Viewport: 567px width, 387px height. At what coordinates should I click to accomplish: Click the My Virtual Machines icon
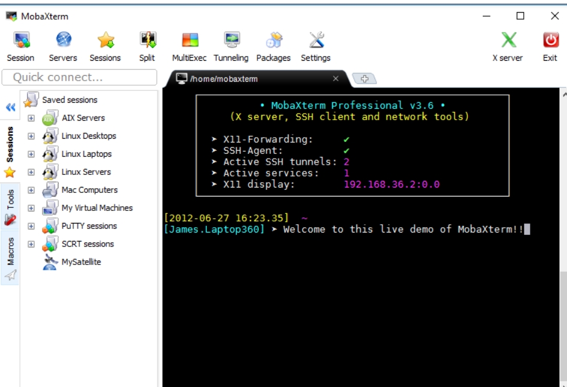click(49, 208)
